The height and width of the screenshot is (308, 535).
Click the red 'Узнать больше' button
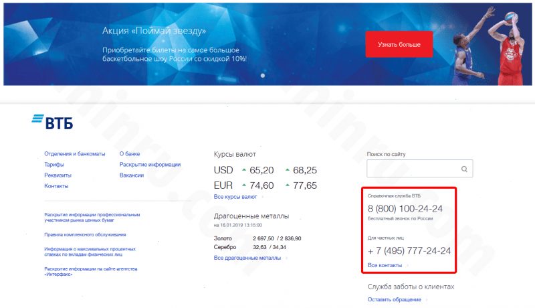pos(399,44)
